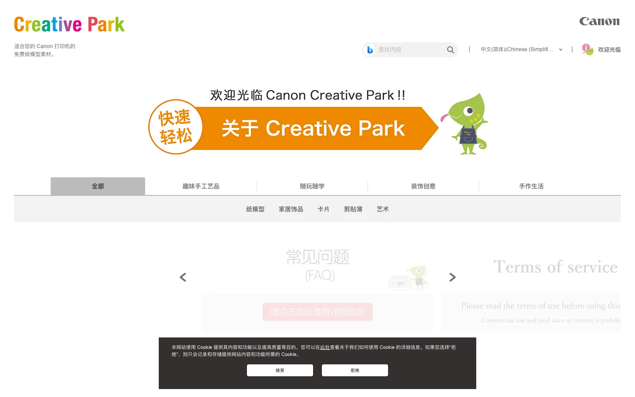The width and height of the screenshot is (635, 397).
Task: Follow the 此处 cookie details link
Action: point(325,348)
